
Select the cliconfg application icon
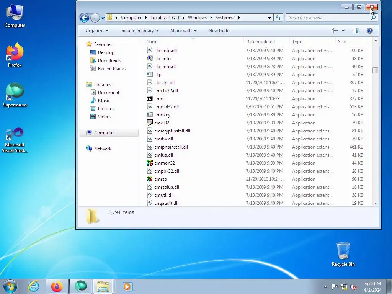pyautogui.click(x=150, y=59)
